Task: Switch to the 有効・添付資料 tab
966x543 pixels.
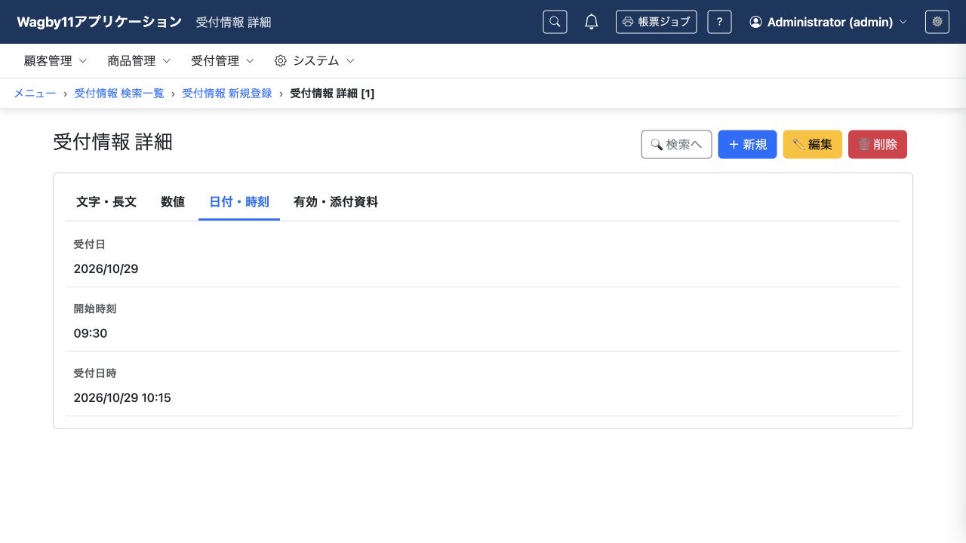Action: [x=336, y=202]
